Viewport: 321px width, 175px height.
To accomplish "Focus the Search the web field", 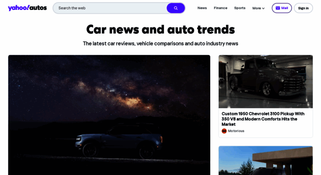I will (110, 8).
